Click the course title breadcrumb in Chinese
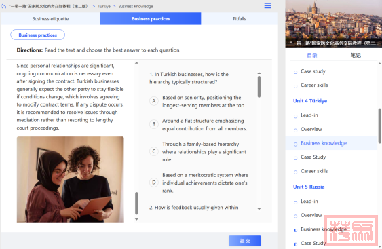The height and width of the screenshot is (249, 382). click(x=48, y=6)
